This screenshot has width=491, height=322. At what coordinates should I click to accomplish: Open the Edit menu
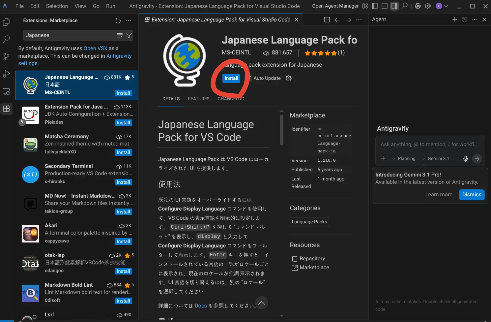tap(35, 6)
